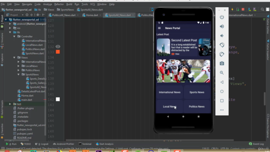Tap the phone's on-screen recents button
The width and height of the screenshot is (270, 152).
coord(199,117)
